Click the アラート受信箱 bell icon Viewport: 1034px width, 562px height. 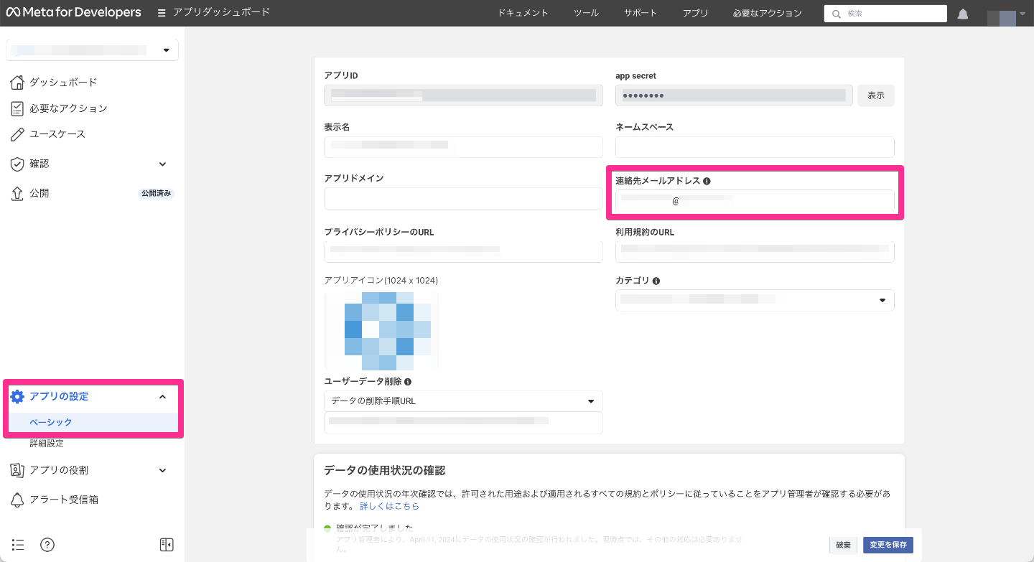pyautogui.click(x=17, y=500)
